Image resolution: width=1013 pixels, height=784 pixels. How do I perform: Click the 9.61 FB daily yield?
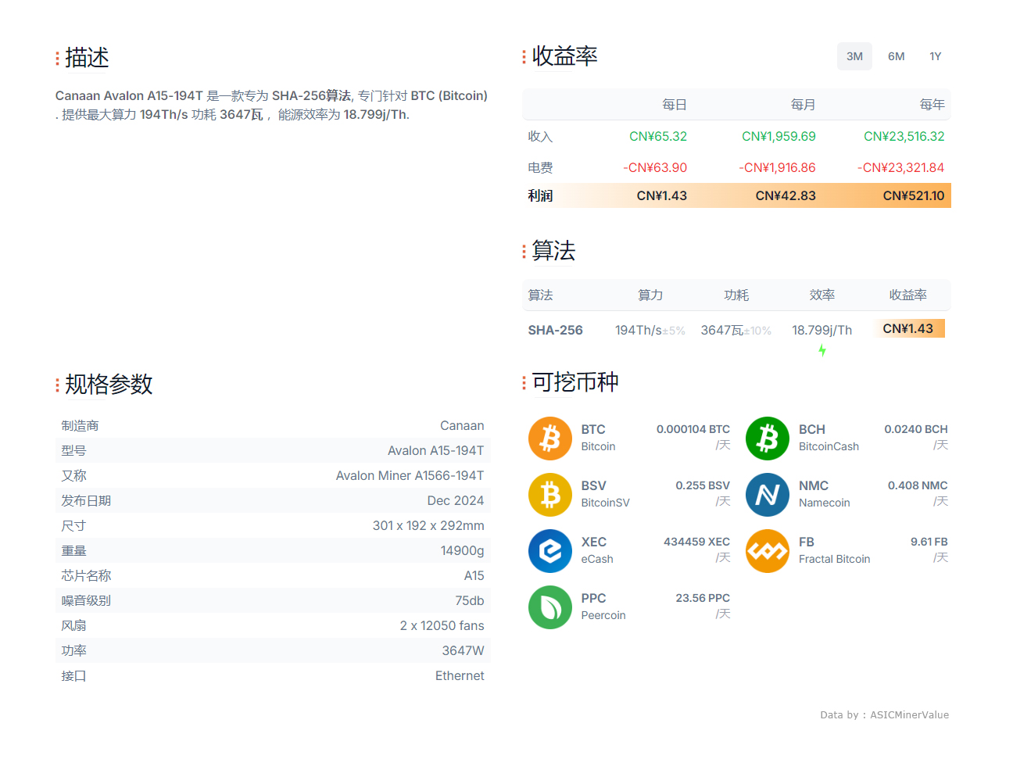click(x=929, y=542)
